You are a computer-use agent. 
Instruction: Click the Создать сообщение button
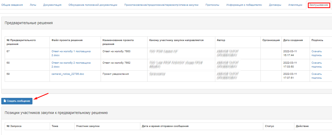(17, 101)
